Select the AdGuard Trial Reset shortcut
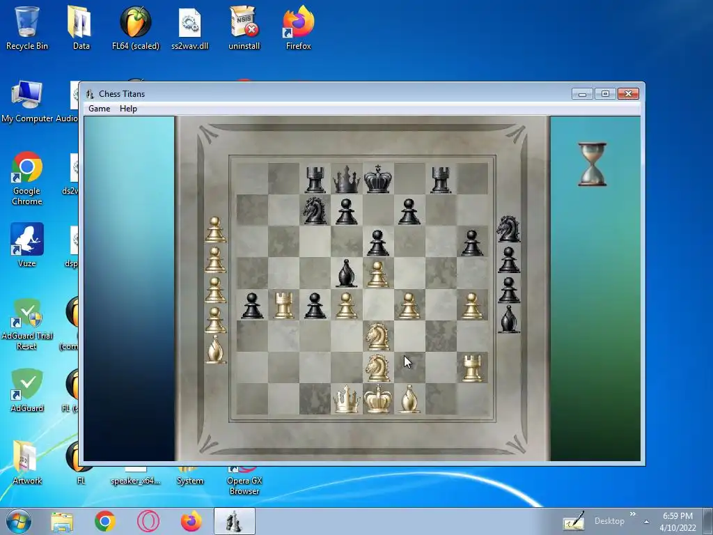 pyautogui.click(x=27, y=324)
